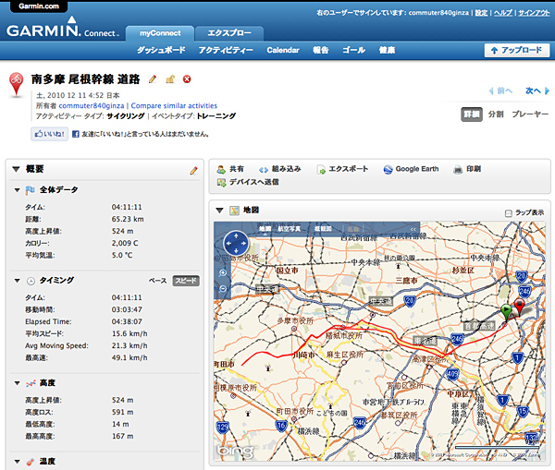This screenshot has width=555, height=470.
Task: Click the pencil icon in 概要 panel header
Action: coord(193,171)
